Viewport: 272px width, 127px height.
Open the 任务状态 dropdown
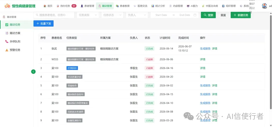point(112,15)
